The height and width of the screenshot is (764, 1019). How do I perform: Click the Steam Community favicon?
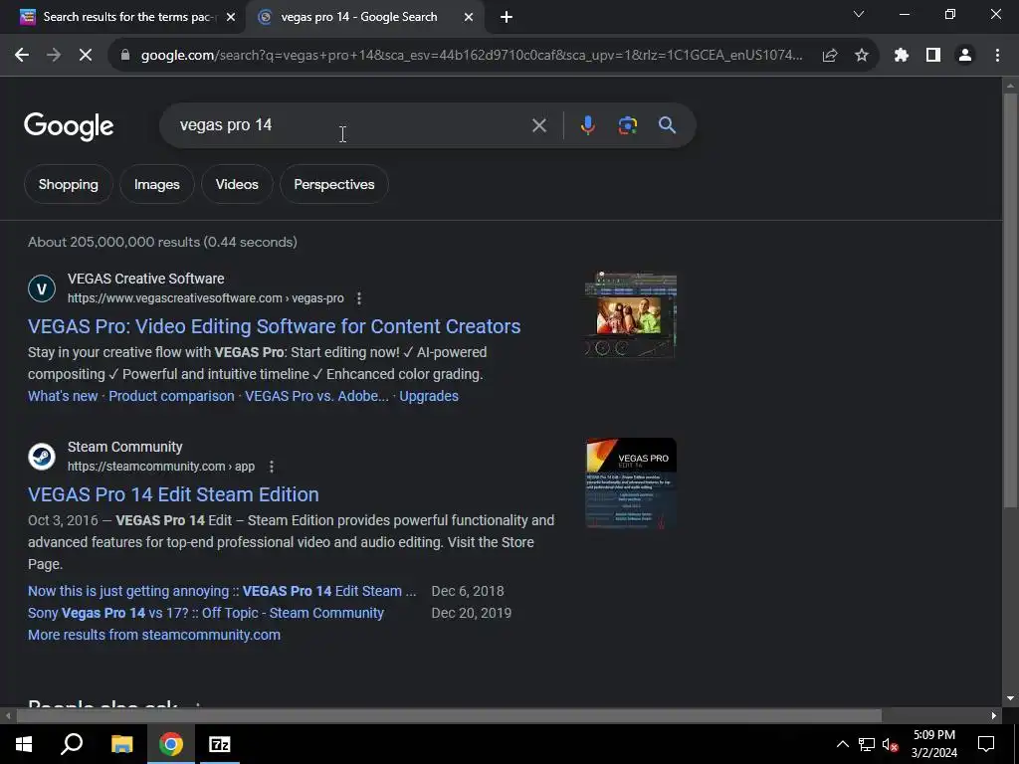(x=42, y=457)
